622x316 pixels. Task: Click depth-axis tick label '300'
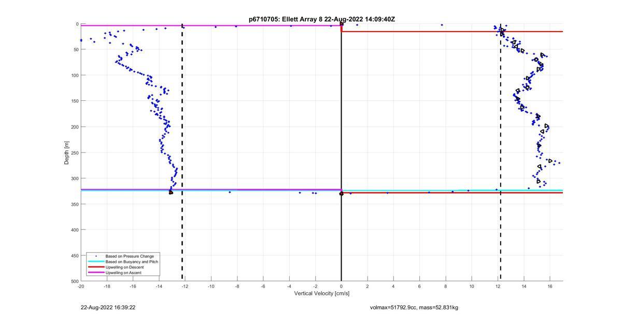coord(75,178)
